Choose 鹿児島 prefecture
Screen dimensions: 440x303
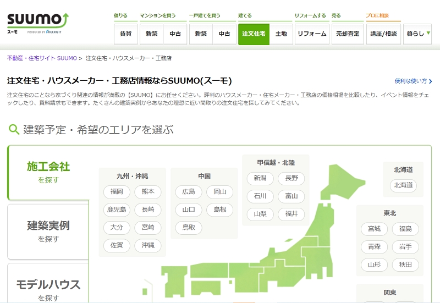[117, 210]
